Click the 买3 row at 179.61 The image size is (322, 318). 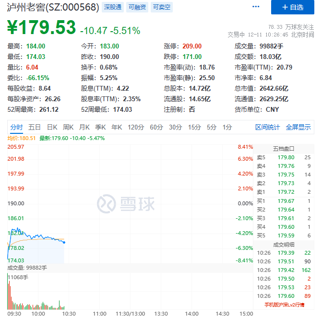click(x=284, y=218)
